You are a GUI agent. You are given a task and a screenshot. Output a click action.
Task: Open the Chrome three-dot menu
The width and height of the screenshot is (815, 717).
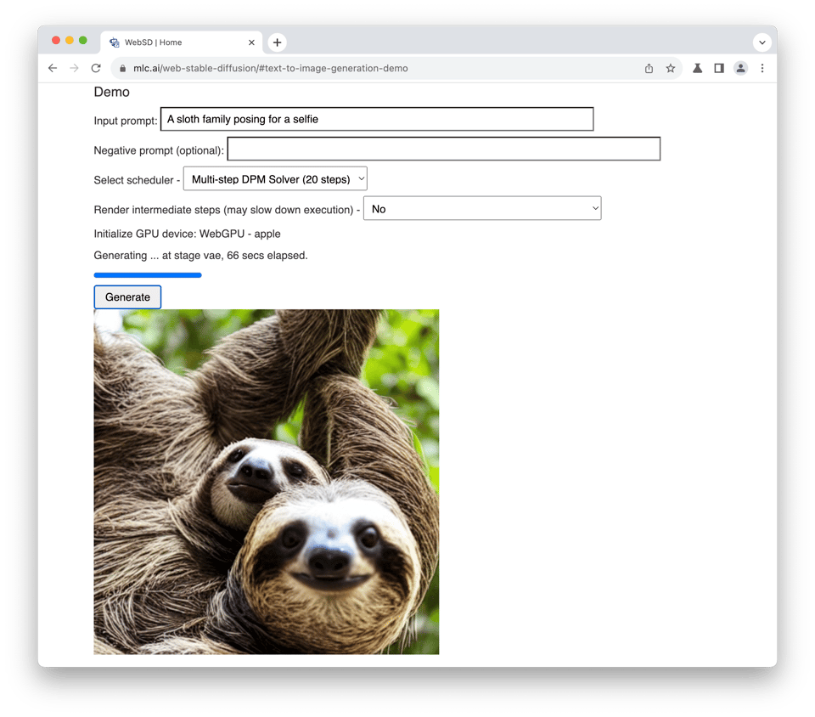tap(762, 68)
